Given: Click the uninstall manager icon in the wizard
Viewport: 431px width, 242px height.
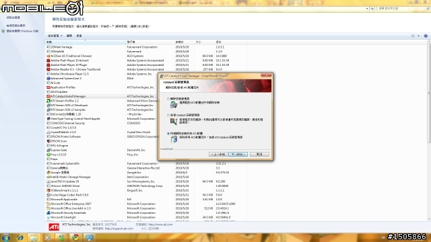Looking at the screenshot, I should point(174,104).
